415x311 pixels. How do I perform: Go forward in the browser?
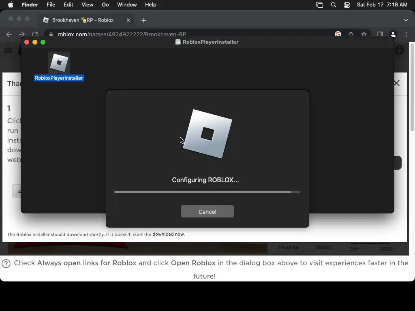point(22,34)
